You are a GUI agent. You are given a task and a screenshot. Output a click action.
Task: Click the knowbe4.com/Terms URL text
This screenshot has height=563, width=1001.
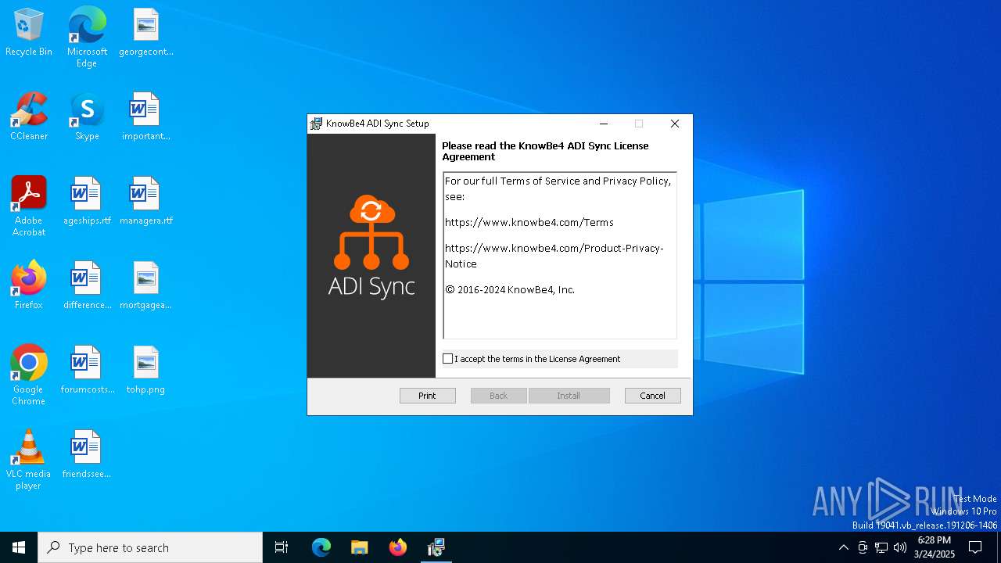tap(529, 223)
